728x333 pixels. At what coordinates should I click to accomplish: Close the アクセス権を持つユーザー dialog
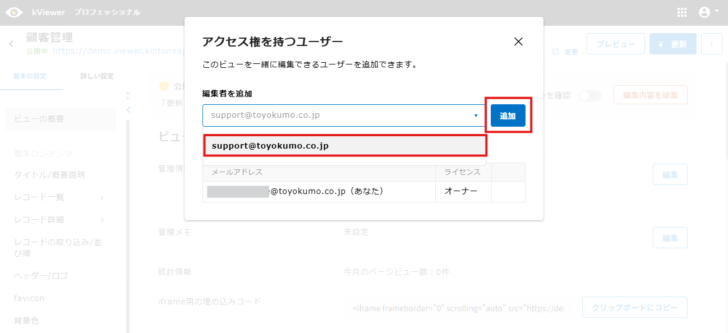pos(518,41)
